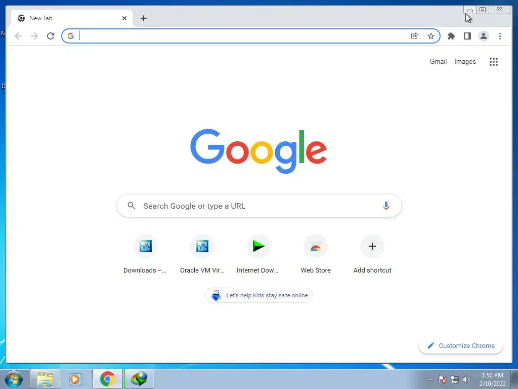Viewport: 518px width, 389px height.
Task: Click Customize Chrome button
Action: tap(461, 345)
